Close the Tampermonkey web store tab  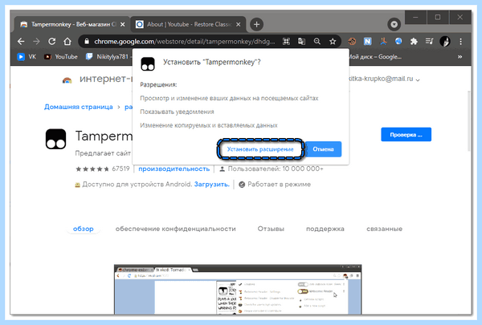(123, 24)
